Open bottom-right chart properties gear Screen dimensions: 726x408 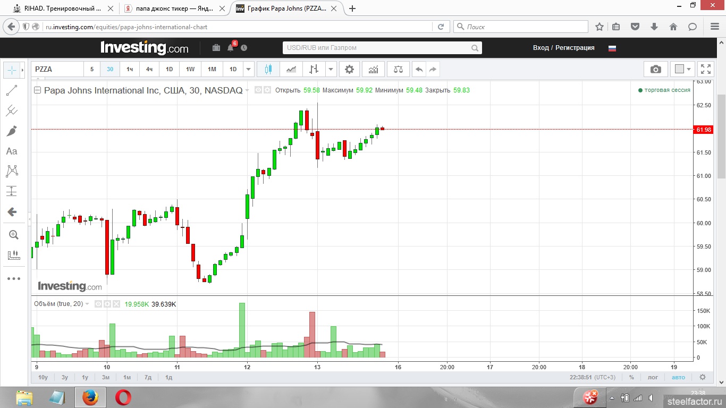(703, 377)
